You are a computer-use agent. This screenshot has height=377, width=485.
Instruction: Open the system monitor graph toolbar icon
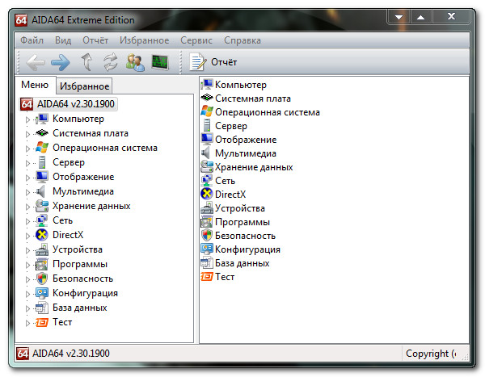point(160,61)
